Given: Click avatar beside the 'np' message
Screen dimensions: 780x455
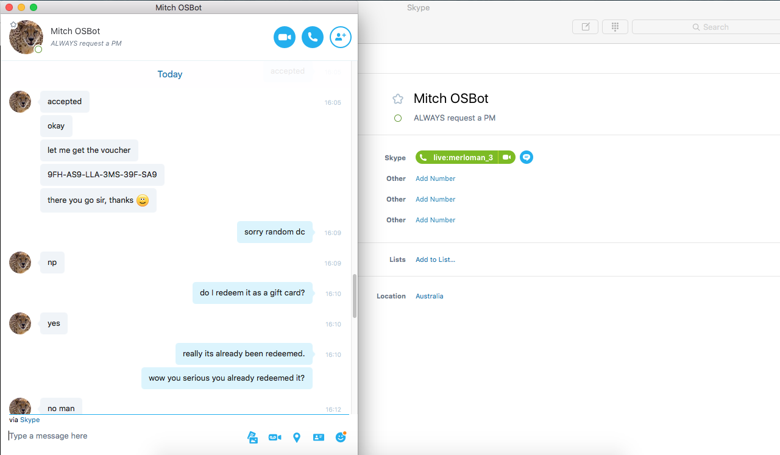Looking at the screenshot, I should tap(20, 263).
